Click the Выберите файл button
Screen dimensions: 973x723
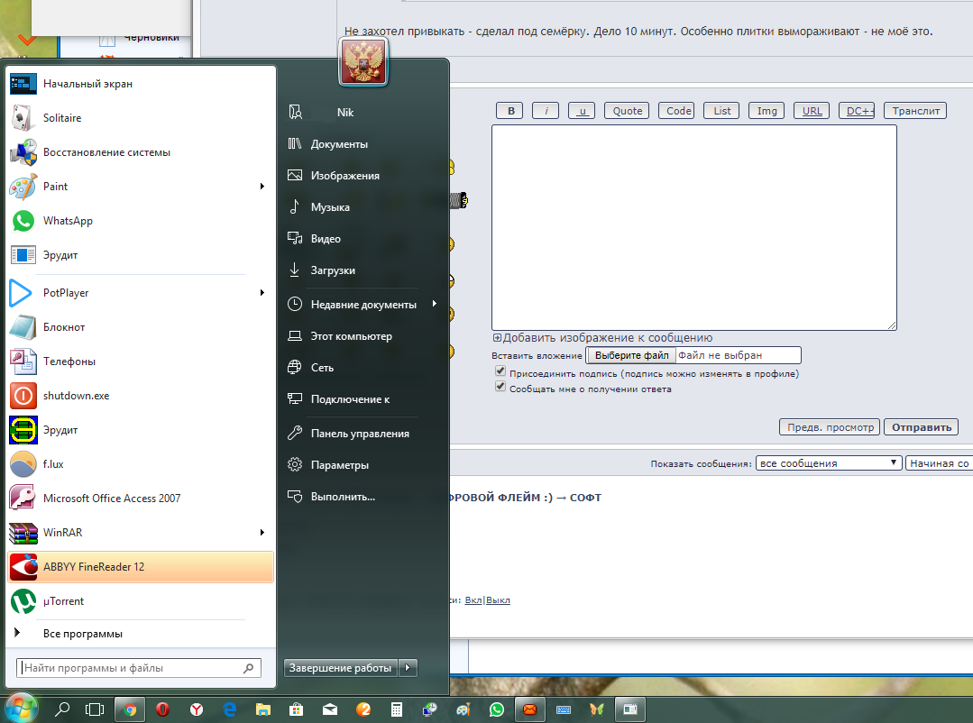click(x=632, y=355)
